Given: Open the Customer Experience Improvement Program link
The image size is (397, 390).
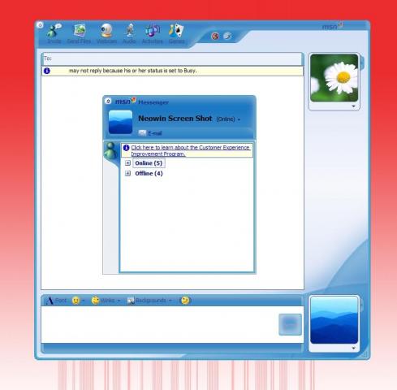Looking at the screenshot, I should 190,150.
